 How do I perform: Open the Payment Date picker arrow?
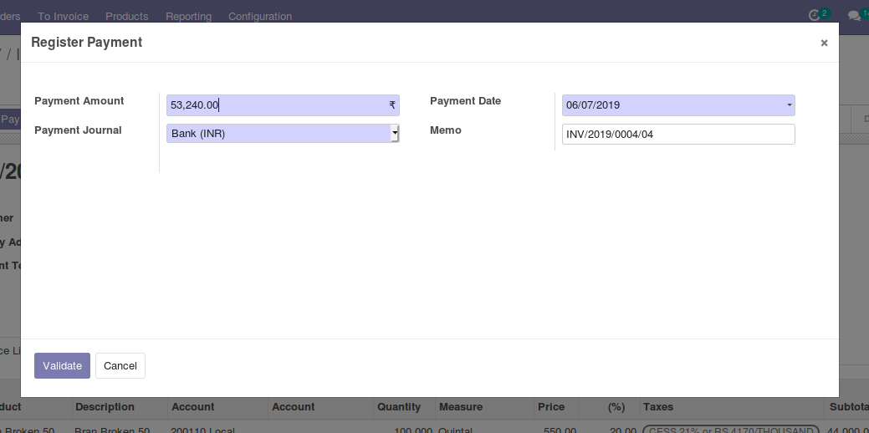coord(789,105)
